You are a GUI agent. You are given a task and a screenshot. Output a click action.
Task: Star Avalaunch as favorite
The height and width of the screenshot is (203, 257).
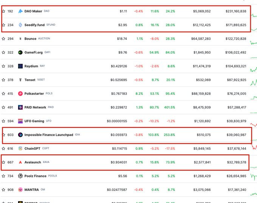tap(3, 162)
